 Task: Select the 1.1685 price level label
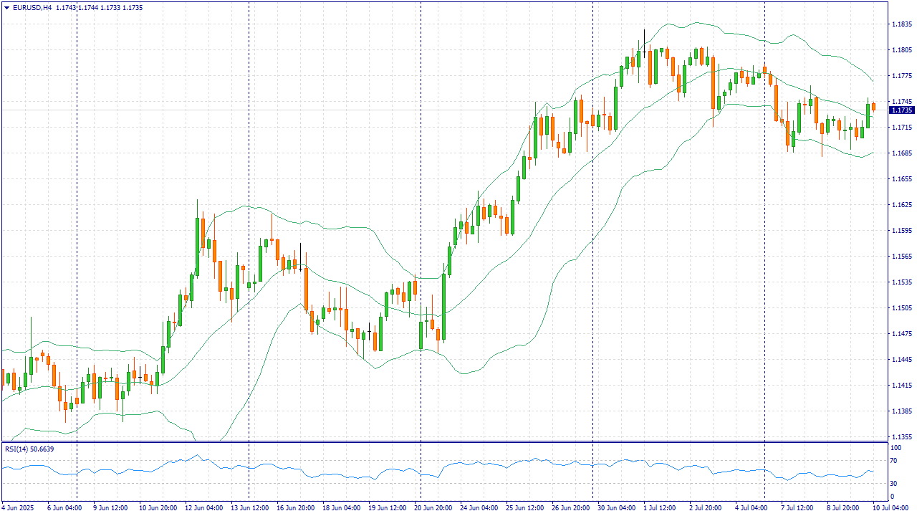coord(901,153)
